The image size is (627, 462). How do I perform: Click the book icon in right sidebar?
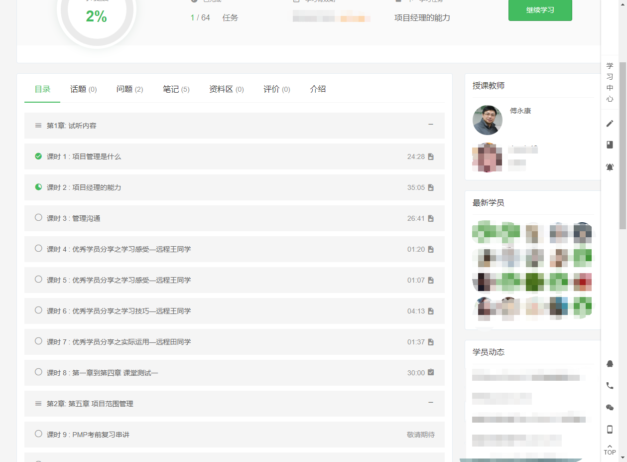610,145
